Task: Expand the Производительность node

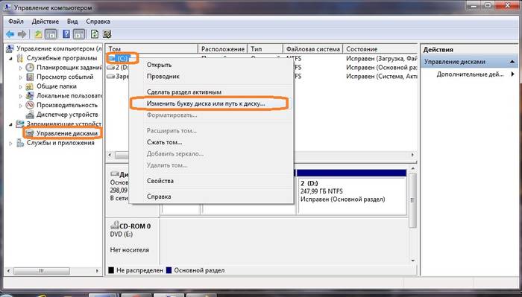Action: click(x=21, y=105)
